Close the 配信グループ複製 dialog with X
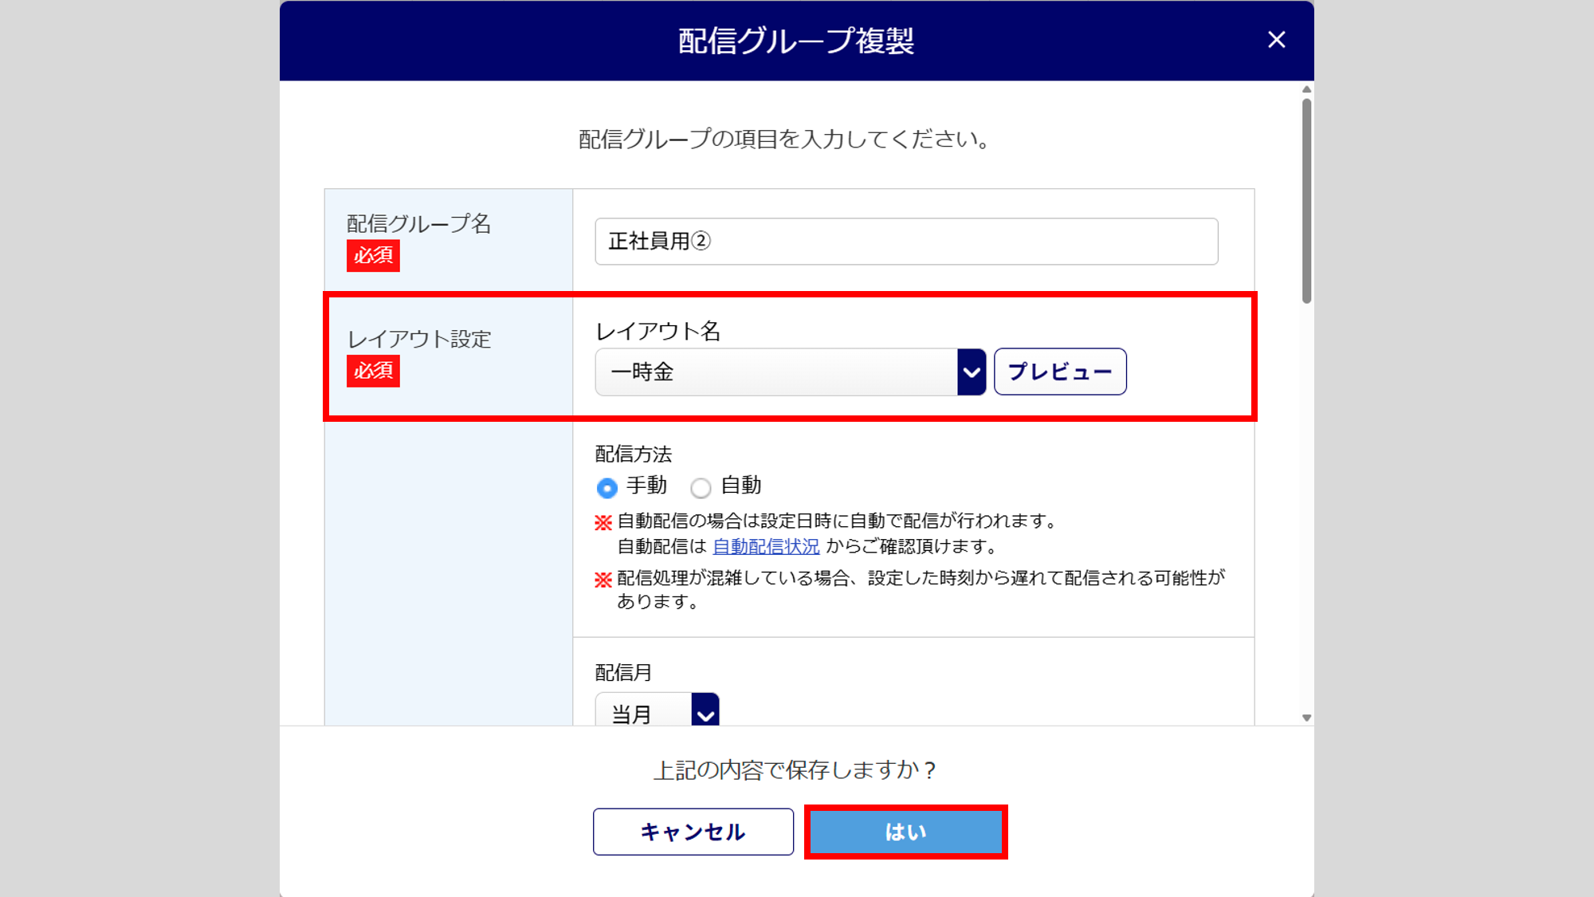Viewport: 1594px width, 897px height. coord(1276,40)
